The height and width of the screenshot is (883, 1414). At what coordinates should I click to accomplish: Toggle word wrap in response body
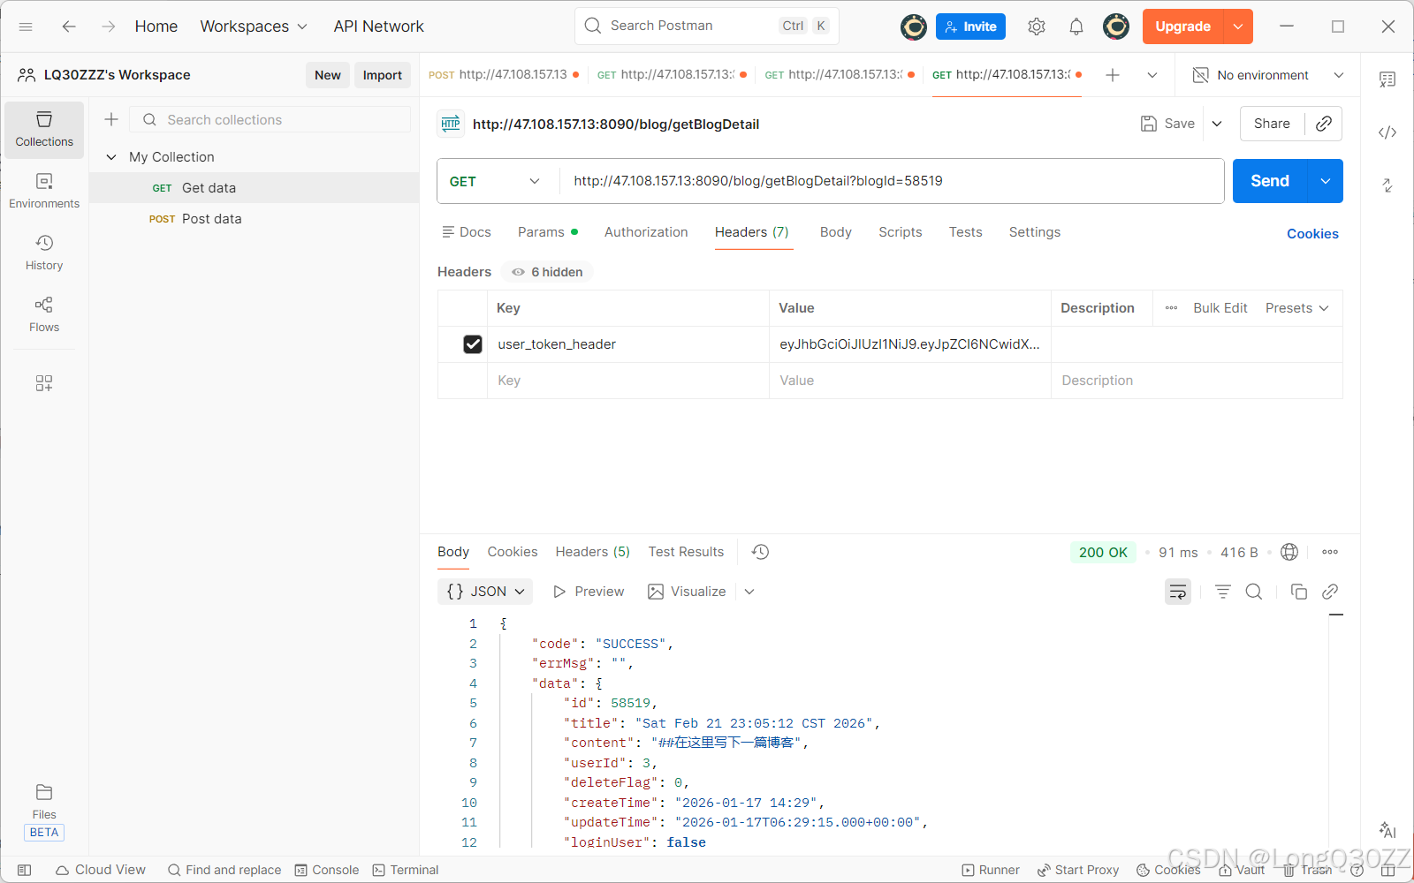[x=1178, y=592]
